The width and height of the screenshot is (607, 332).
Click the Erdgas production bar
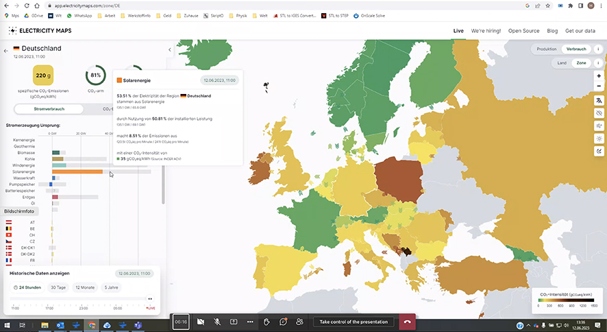point(55,197)
